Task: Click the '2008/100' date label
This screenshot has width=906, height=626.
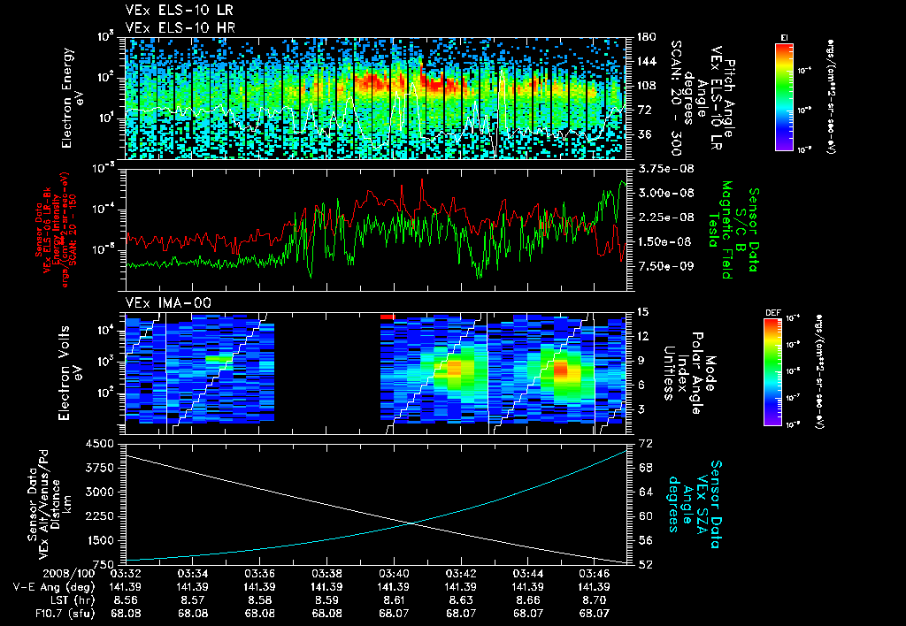Action: point(69,574)
